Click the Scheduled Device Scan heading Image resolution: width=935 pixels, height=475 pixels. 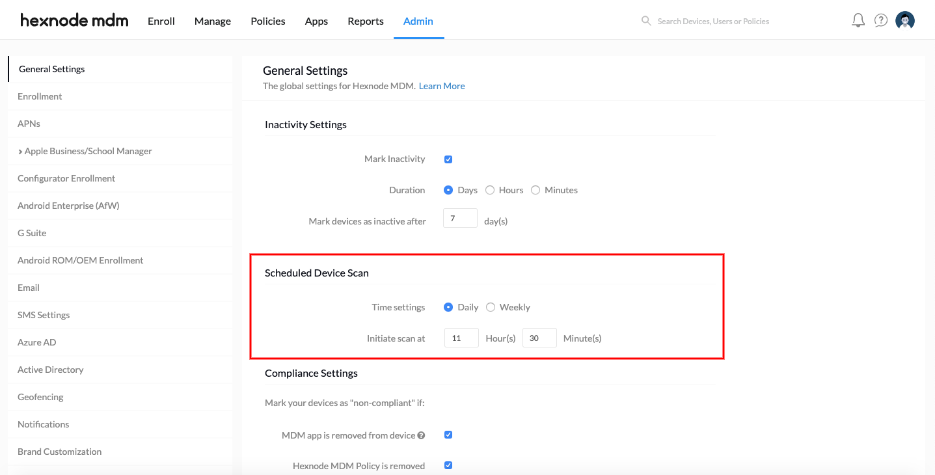[x=317, y=273]
